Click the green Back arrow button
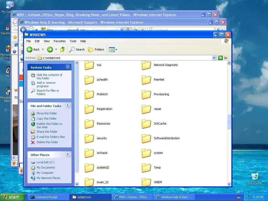268x201 pixels. [x=30, y=49]
